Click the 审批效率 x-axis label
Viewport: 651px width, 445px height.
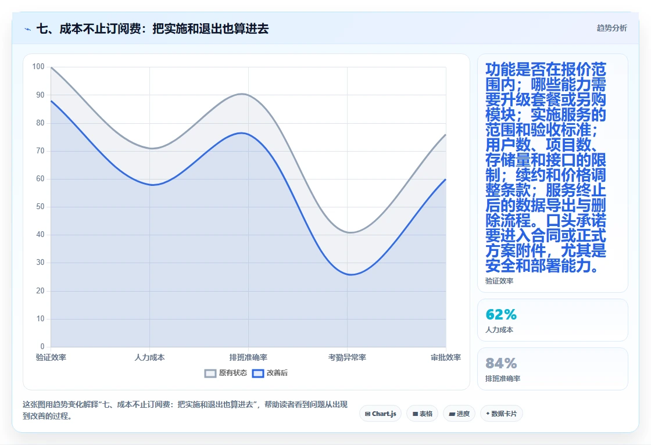[x=446, y=357]
